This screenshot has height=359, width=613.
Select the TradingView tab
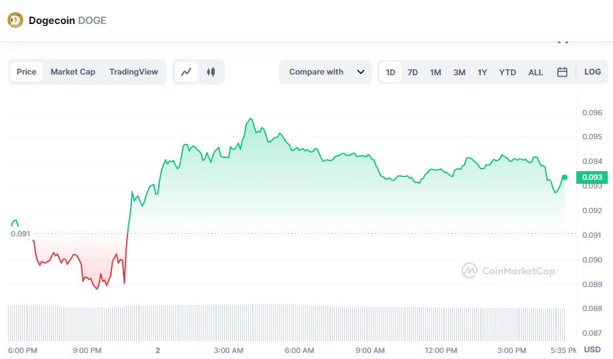[133, 72]
